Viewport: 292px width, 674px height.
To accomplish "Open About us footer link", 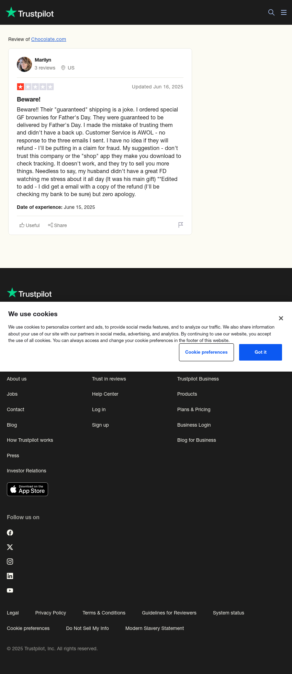I will coord(16,379).
